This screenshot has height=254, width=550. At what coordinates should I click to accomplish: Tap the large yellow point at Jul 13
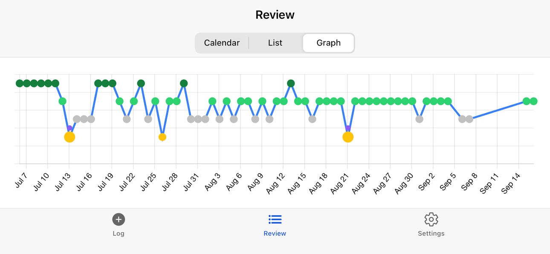[x=69, y=137]
